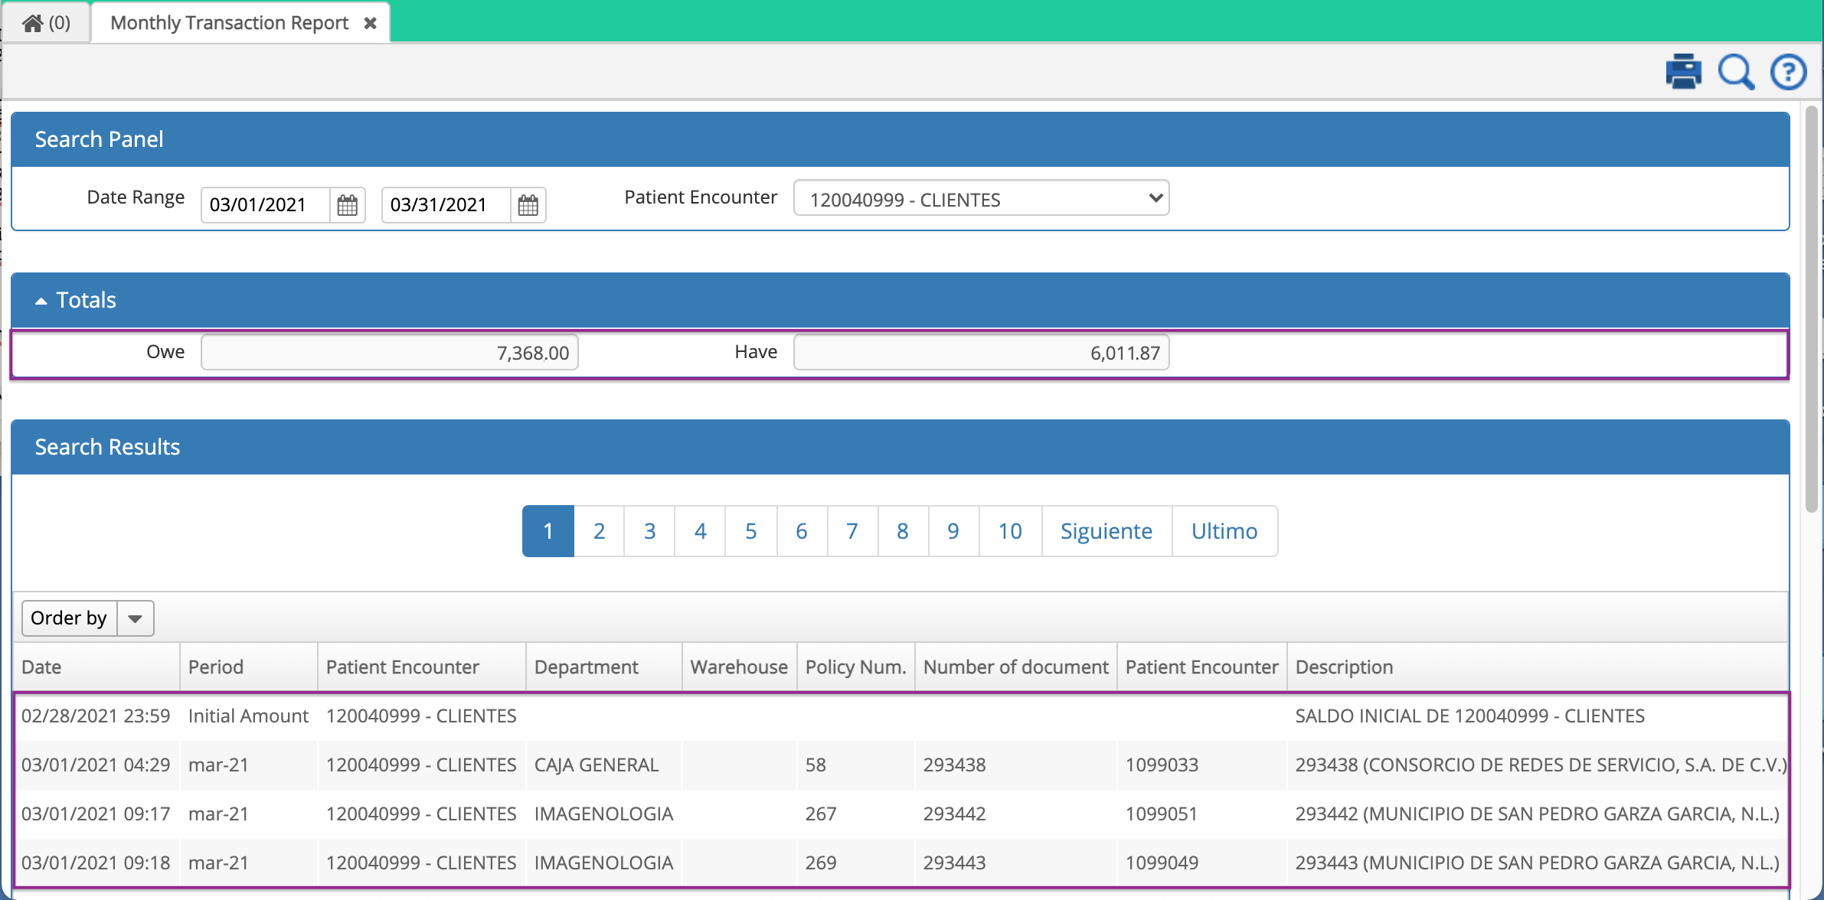
Task: Click Ultimo to jump to the last page
Action: click(x=1224, y=530)
